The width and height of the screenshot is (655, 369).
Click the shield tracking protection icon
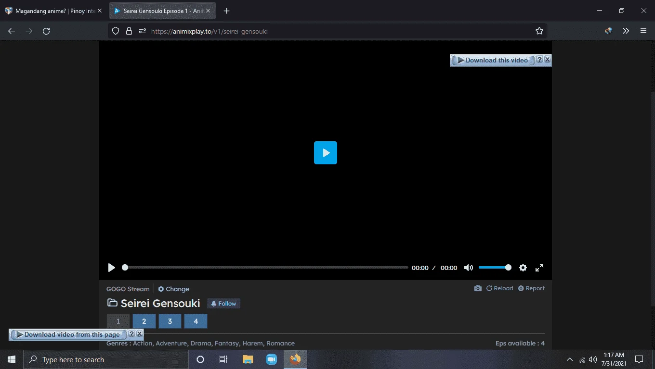point(116,31)
